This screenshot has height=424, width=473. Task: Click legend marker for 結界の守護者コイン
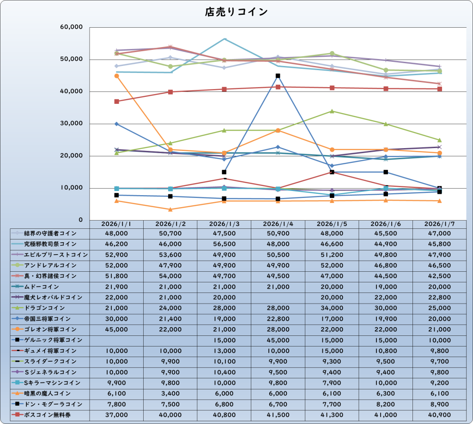(18, 233)
